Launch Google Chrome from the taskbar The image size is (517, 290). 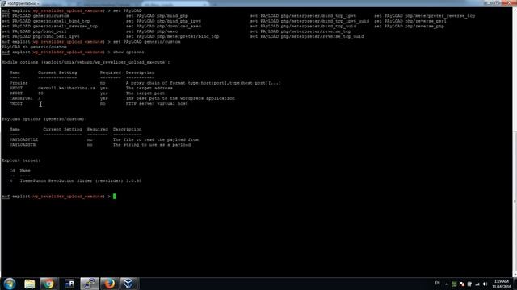pyautogui.click(x=48, y=284)
